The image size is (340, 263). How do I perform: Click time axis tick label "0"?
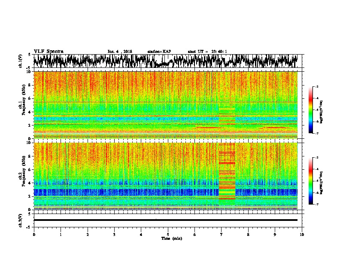coord(34,235)
